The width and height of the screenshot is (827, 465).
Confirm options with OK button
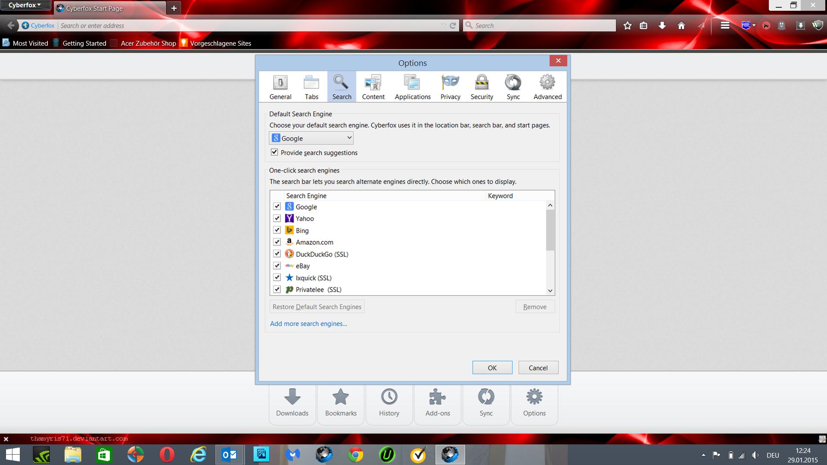coord(492,368)
